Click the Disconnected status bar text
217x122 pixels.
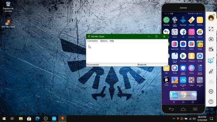[93, 65]
